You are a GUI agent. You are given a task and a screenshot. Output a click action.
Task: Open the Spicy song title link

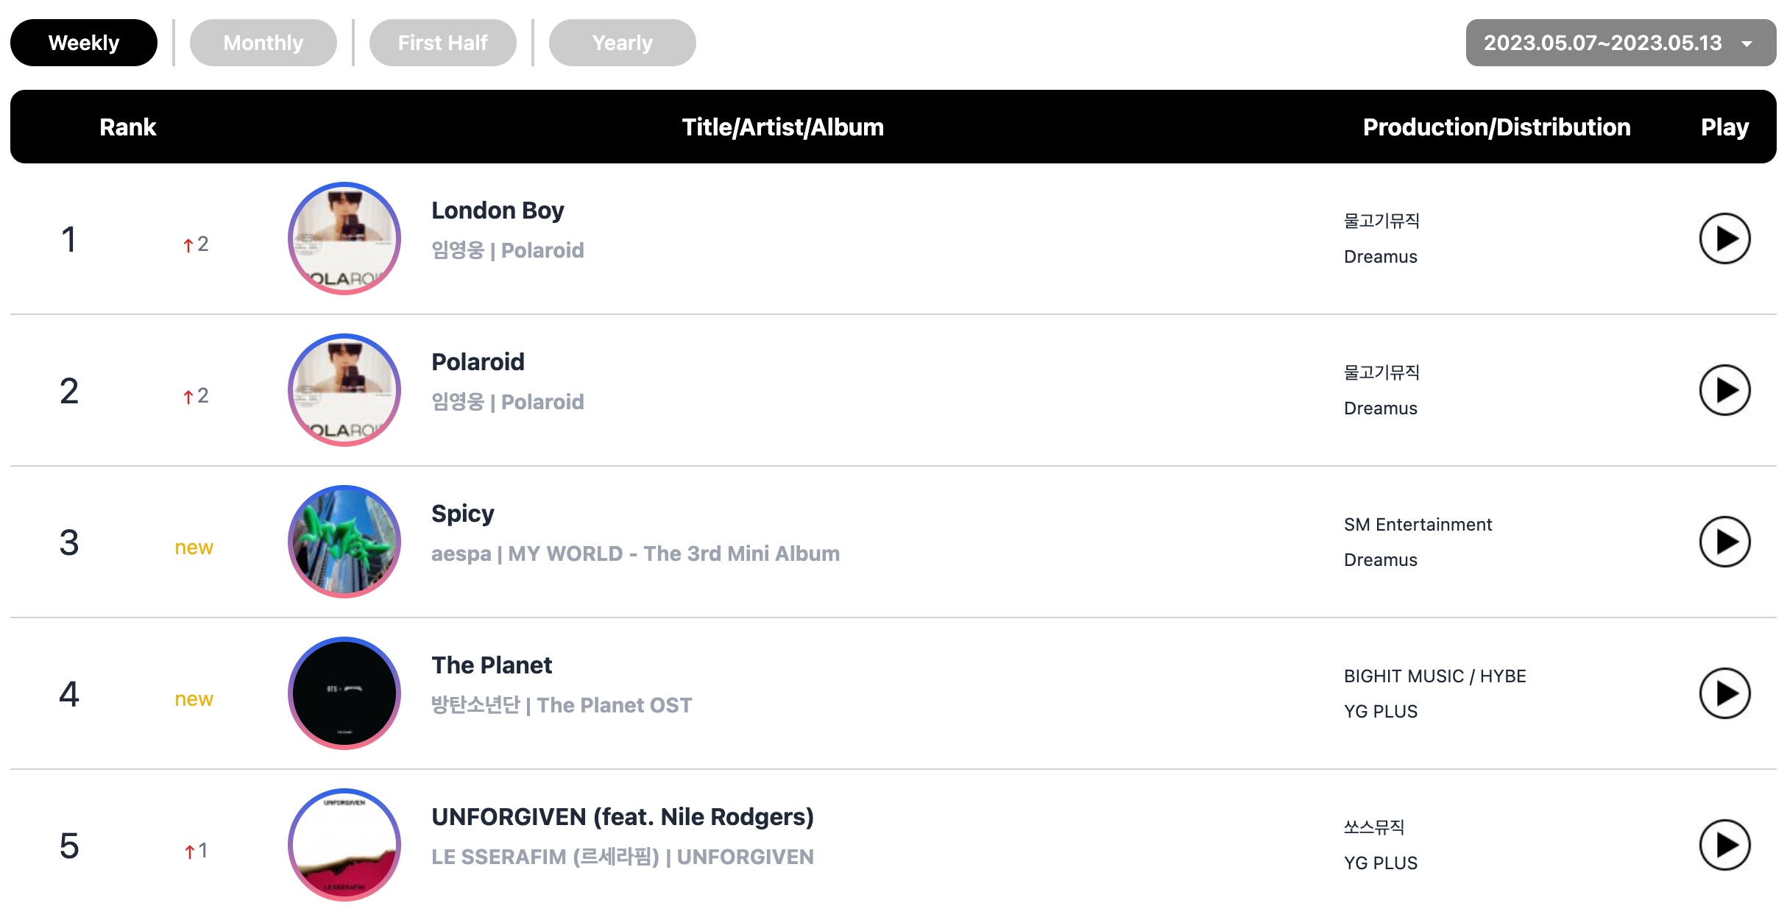(x=463, y=514)
